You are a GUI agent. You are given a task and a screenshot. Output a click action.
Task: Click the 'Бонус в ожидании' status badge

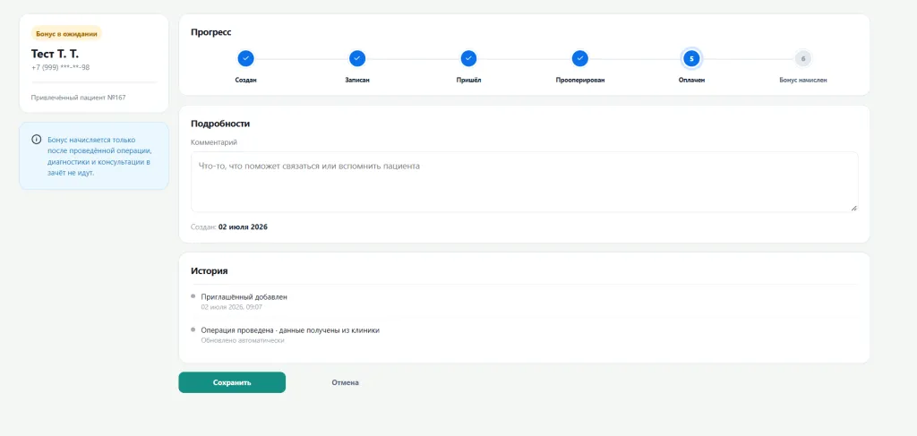tap(66, 33)
